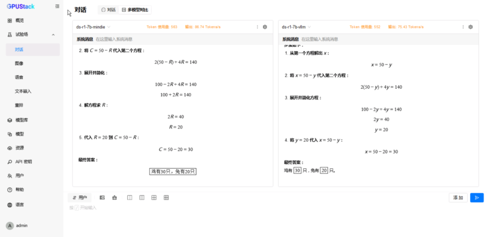
Task: Click 输出: 75.43 Tokens/s text
Action: [406, 27]
